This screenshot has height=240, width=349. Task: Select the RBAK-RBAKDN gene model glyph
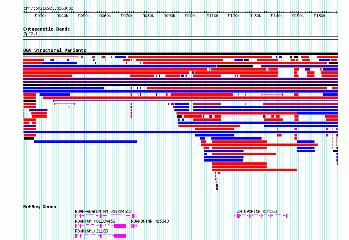106,216
